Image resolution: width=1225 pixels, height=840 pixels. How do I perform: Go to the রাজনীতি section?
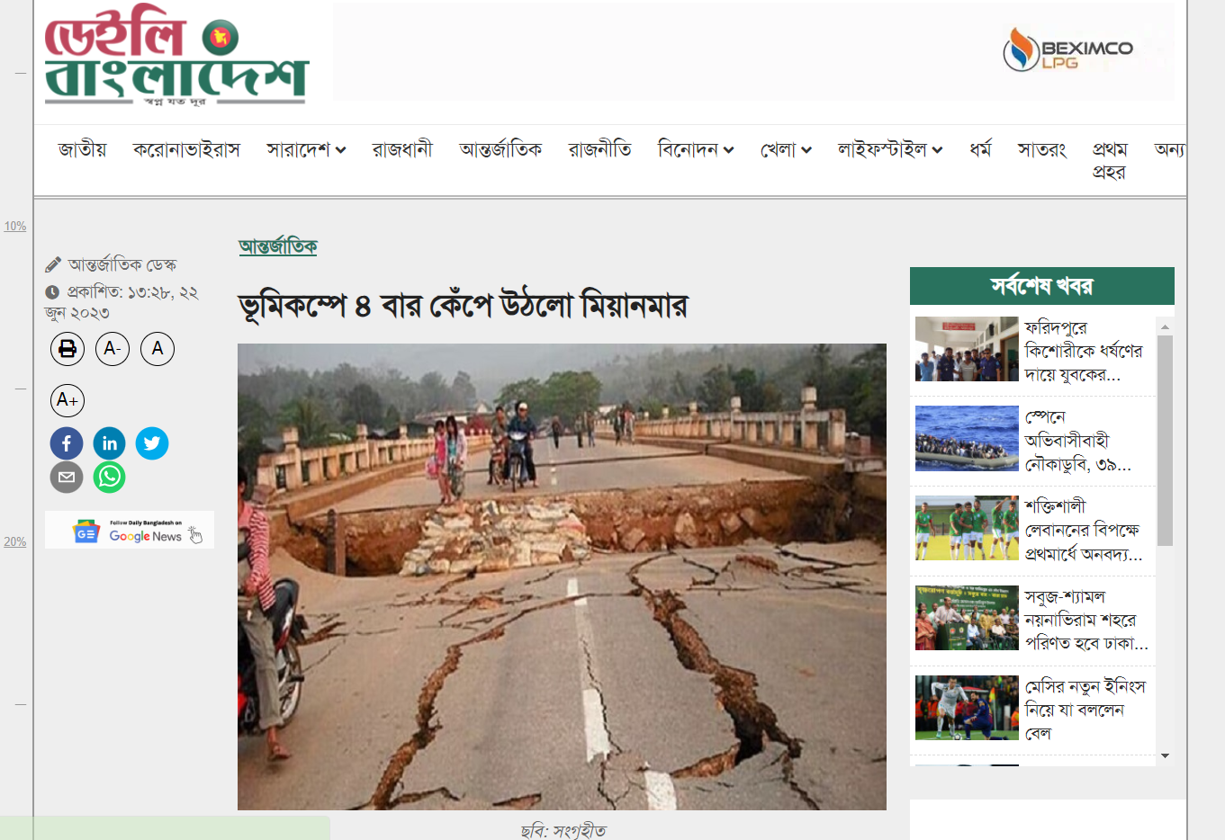pos(600,149)
